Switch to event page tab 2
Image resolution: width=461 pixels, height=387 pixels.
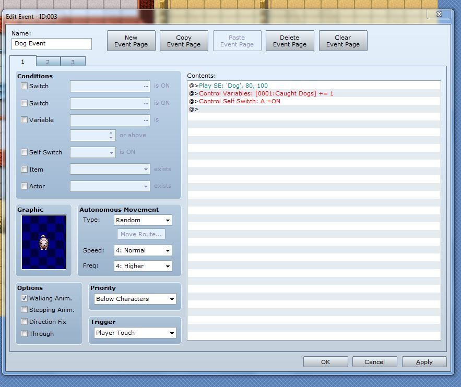[x=48, y=62]
